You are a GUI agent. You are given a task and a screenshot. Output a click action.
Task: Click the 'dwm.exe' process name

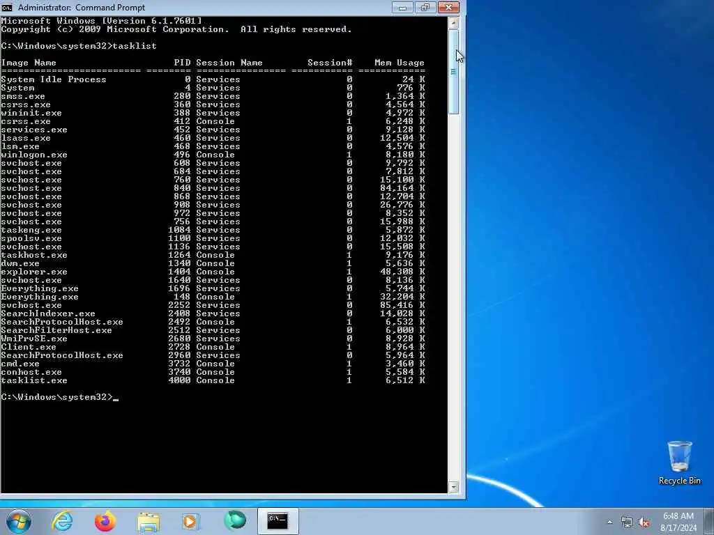pyautogui.click(x=20, y=263)
